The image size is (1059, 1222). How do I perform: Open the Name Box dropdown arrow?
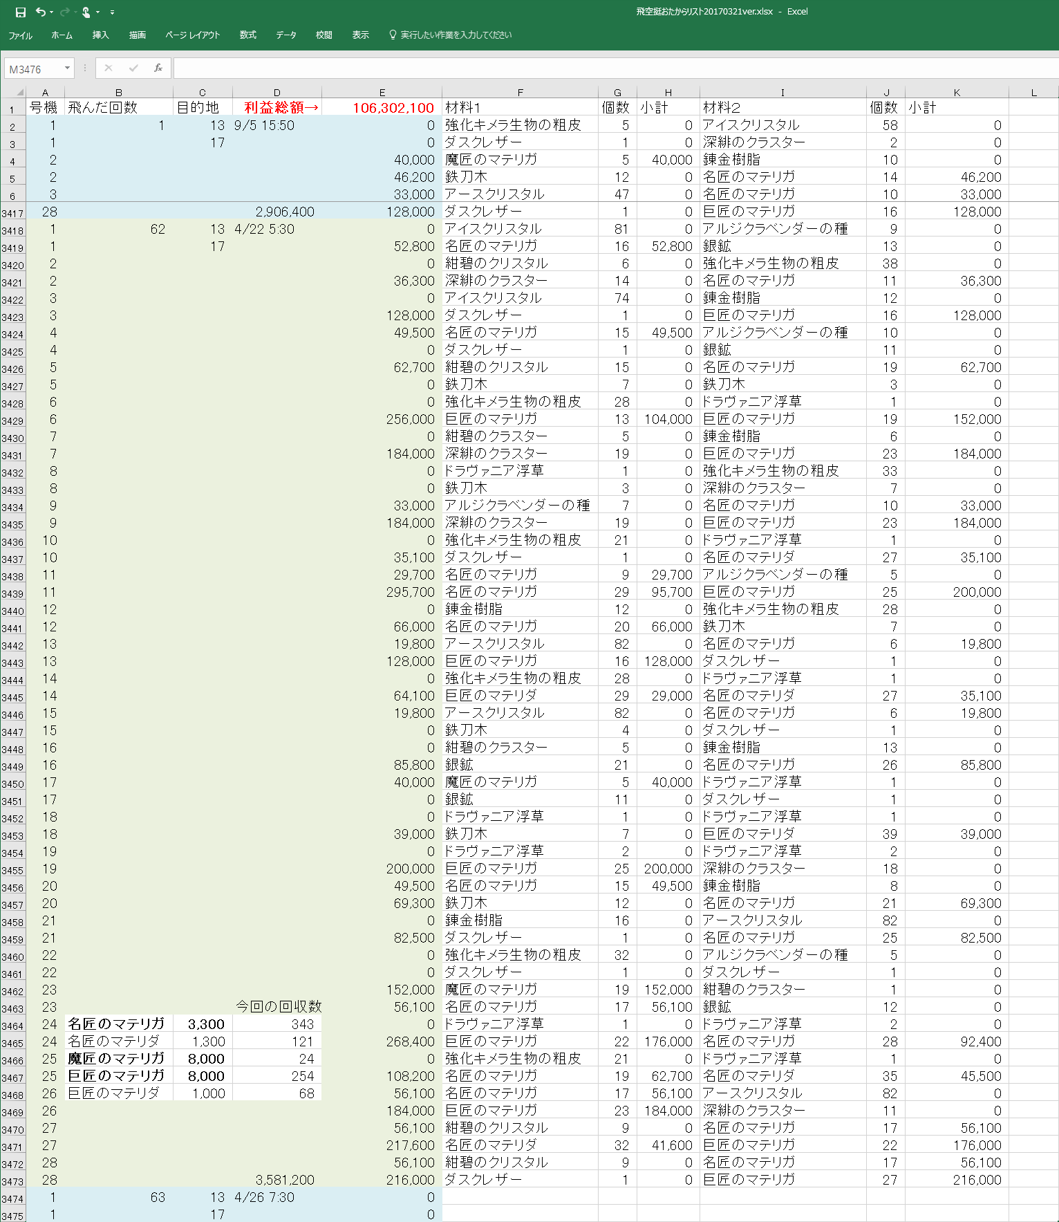[x=67, y=68]
